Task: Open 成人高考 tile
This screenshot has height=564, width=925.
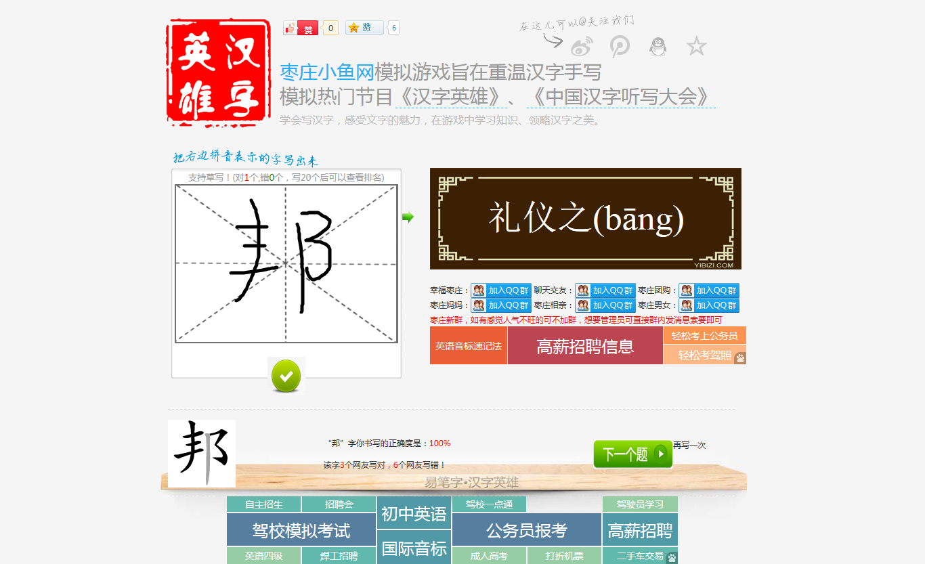Action: tap(489, 556)
